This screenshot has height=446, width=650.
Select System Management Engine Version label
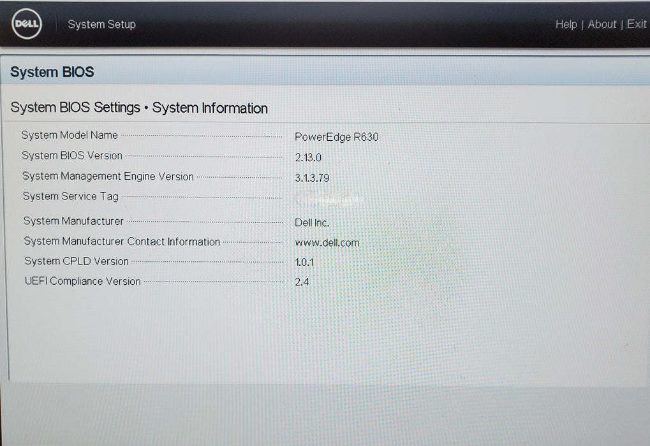tap(108, 176)
